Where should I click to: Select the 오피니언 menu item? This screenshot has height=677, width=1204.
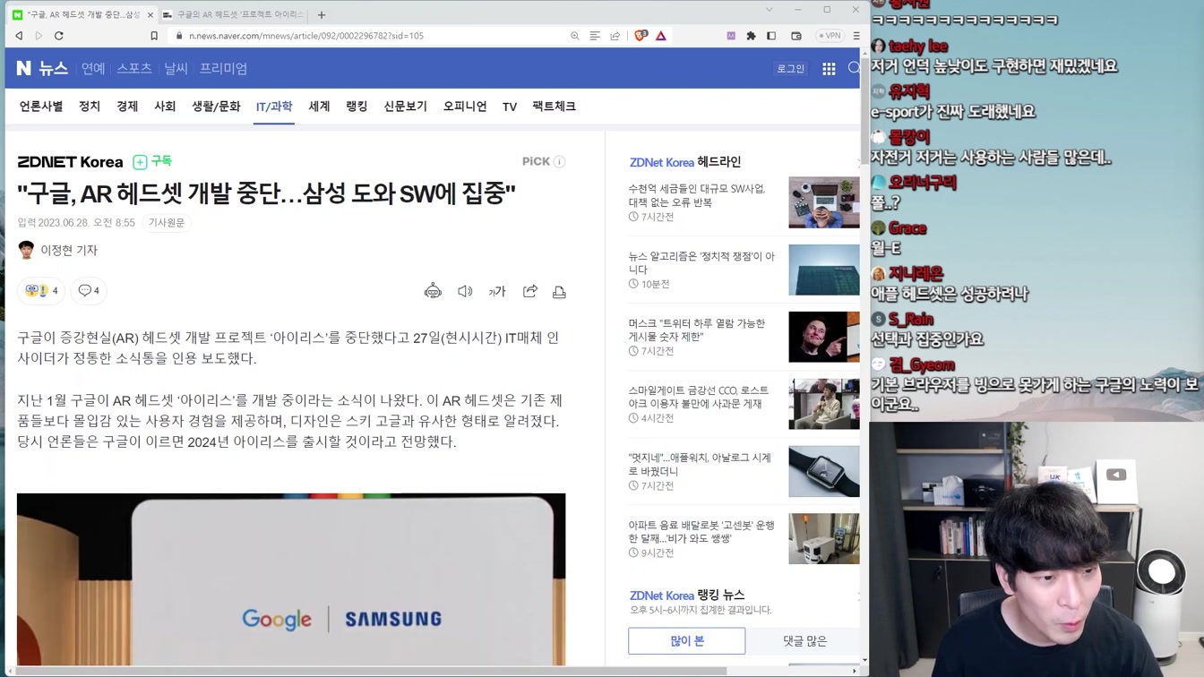point(465,107)
